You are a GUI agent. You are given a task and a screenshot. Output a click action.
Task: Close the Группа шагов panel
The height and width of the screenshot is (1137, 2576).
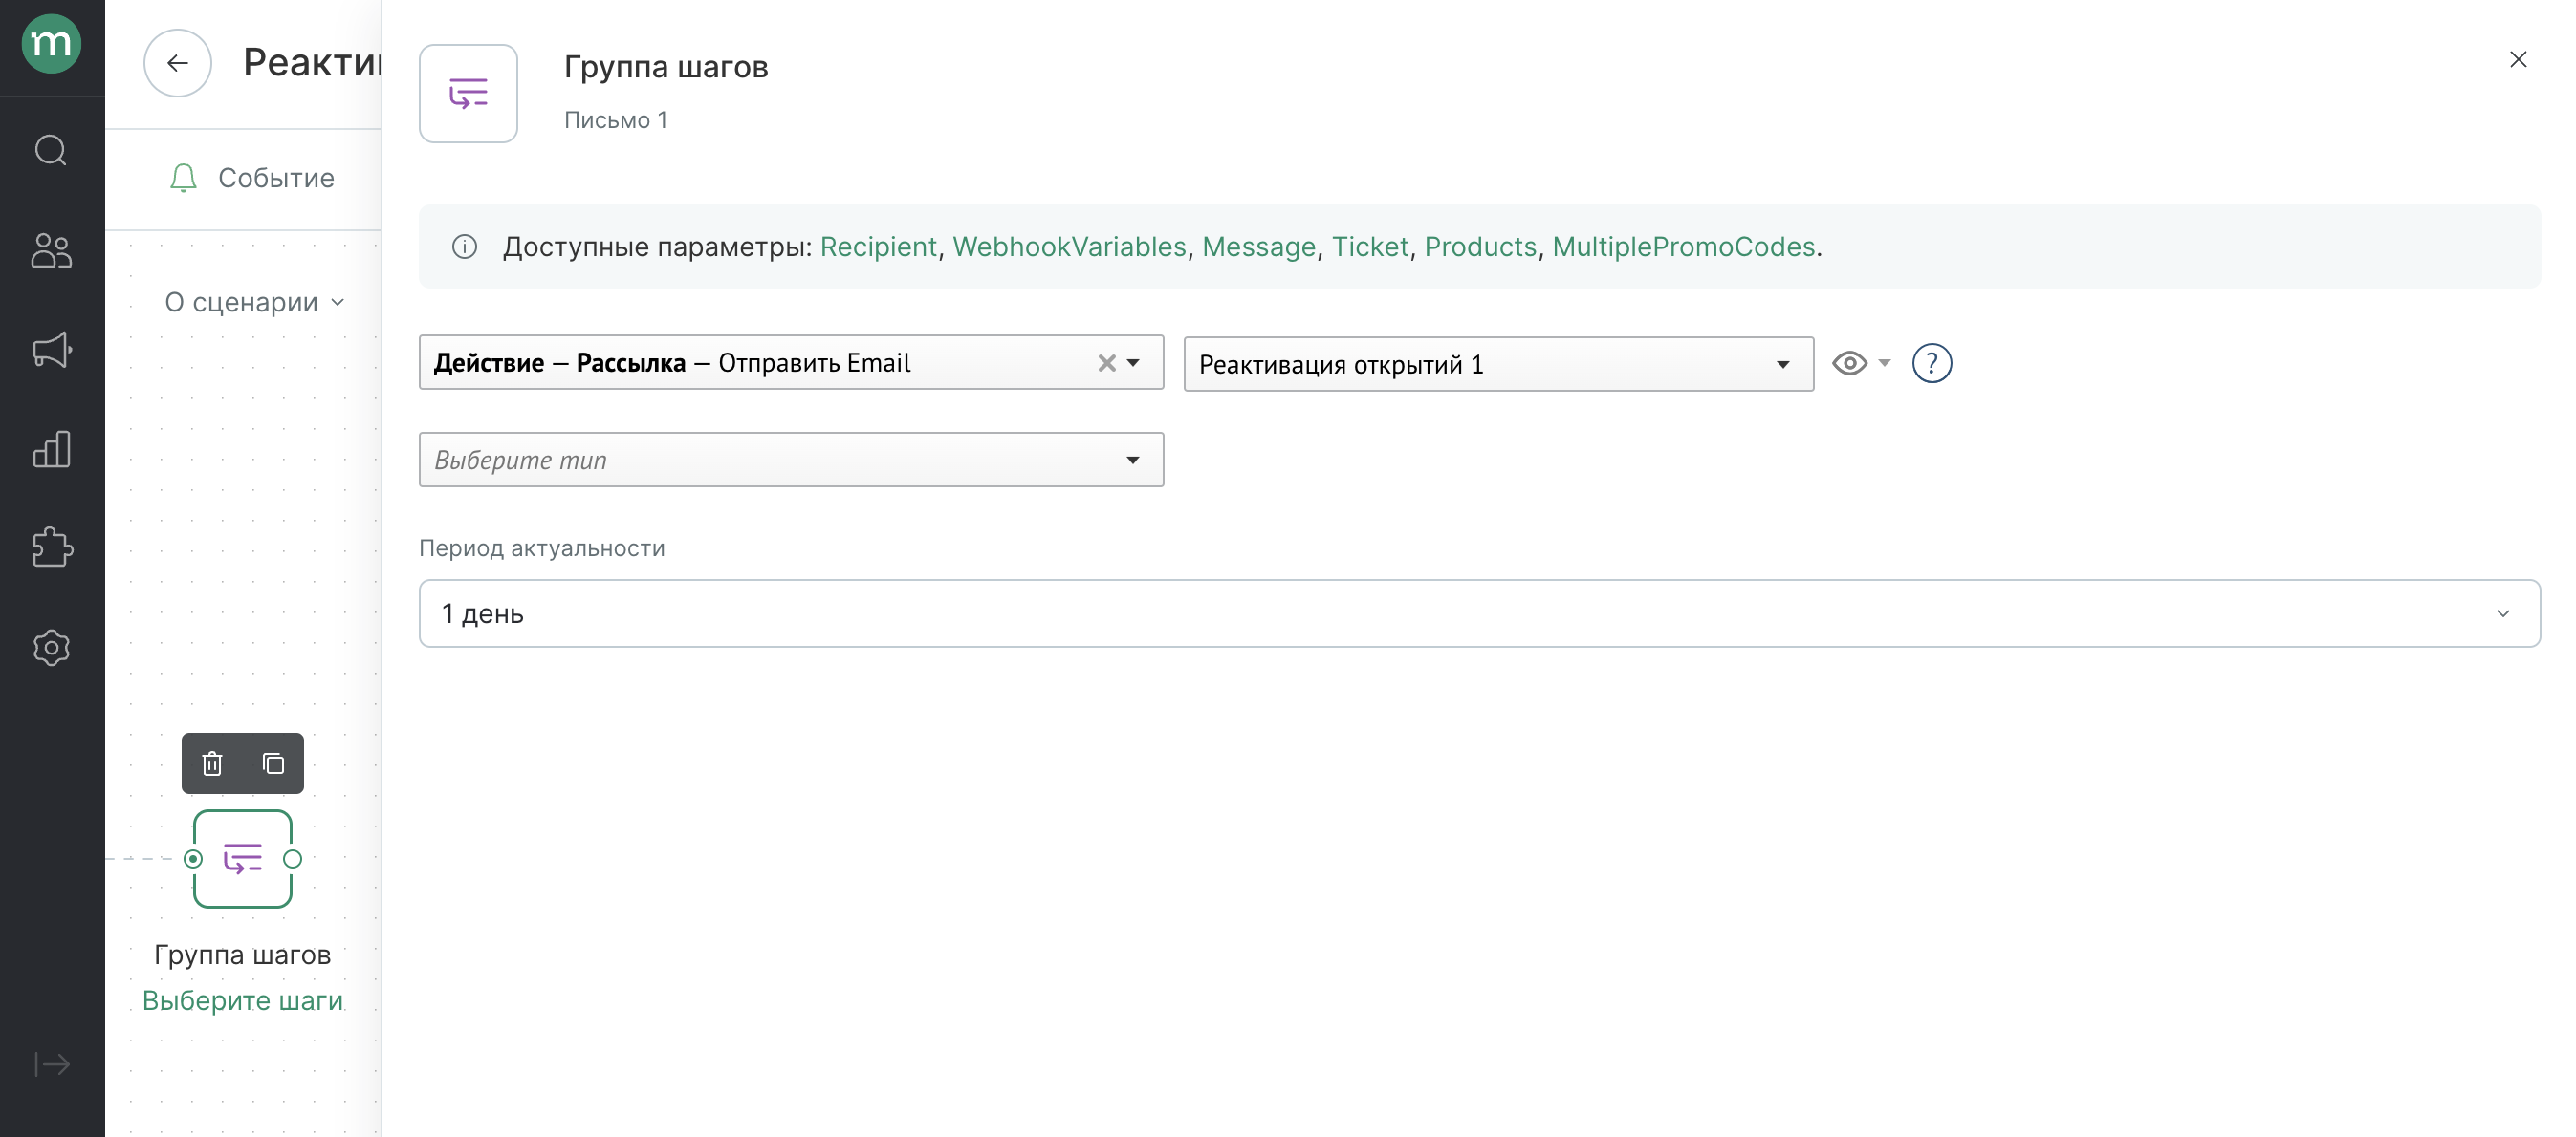2518,60
